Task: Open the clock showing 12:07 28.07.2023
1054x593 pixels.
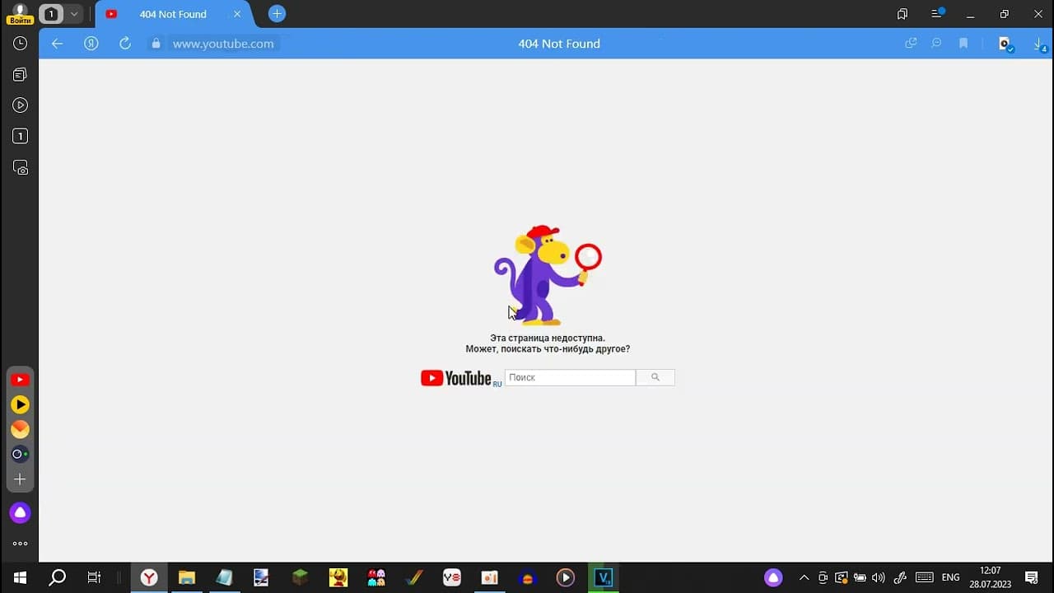Action: (x=991, y=577)
